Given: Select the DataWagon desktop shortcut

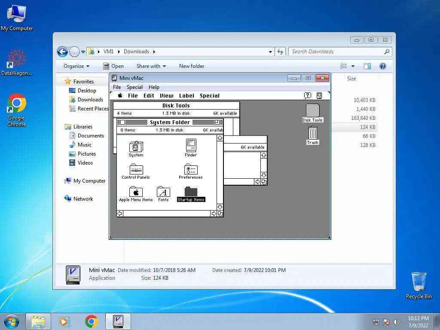Looking at the screenshot, I should click(17, 62).
